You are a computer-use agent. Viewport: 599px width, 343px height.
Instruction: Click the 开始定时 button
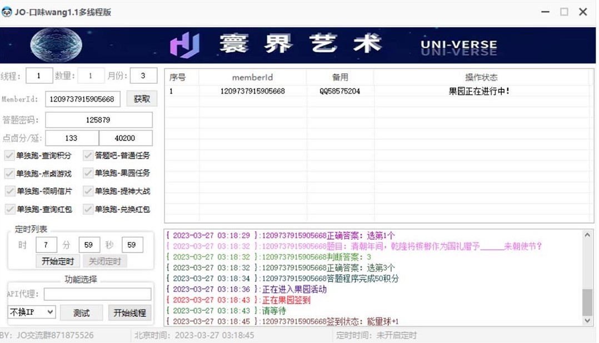pyautogui.click(x=58, y=261)
